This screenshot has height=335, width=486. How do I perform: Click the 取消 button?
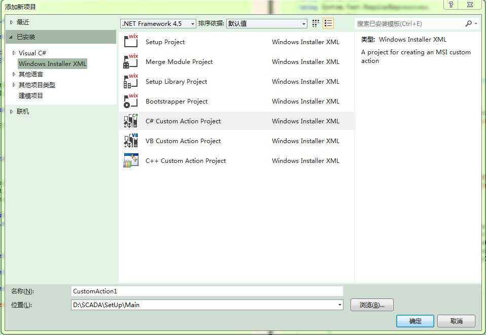coord(456,321)
